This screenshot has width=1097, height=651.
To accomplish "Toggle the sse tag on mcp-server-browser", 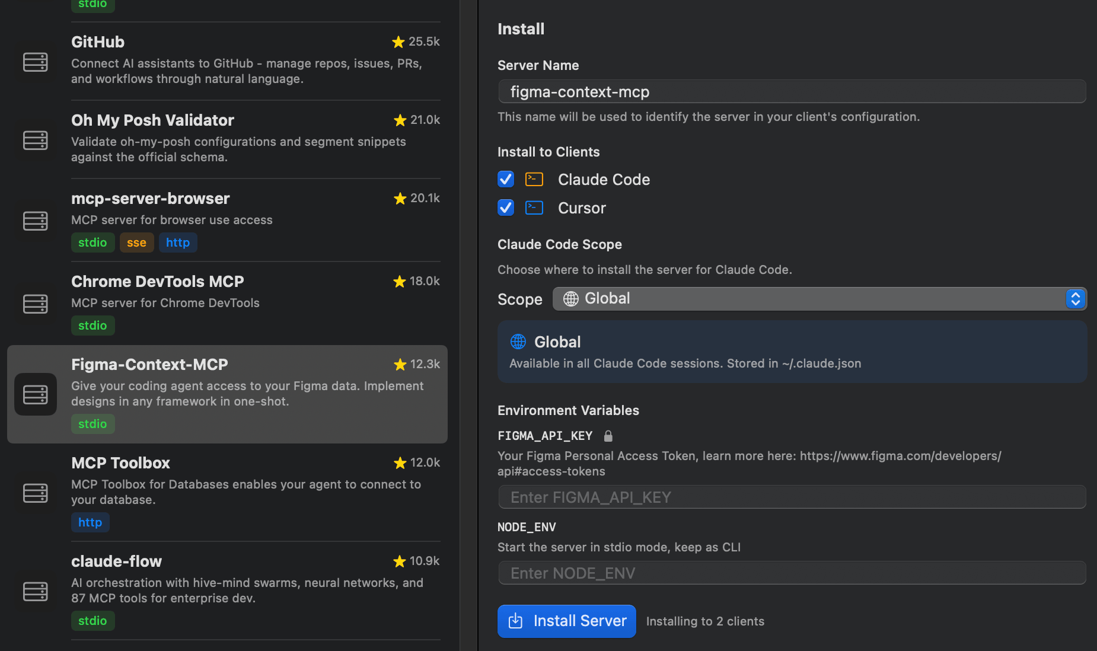I will pos(137,242).
